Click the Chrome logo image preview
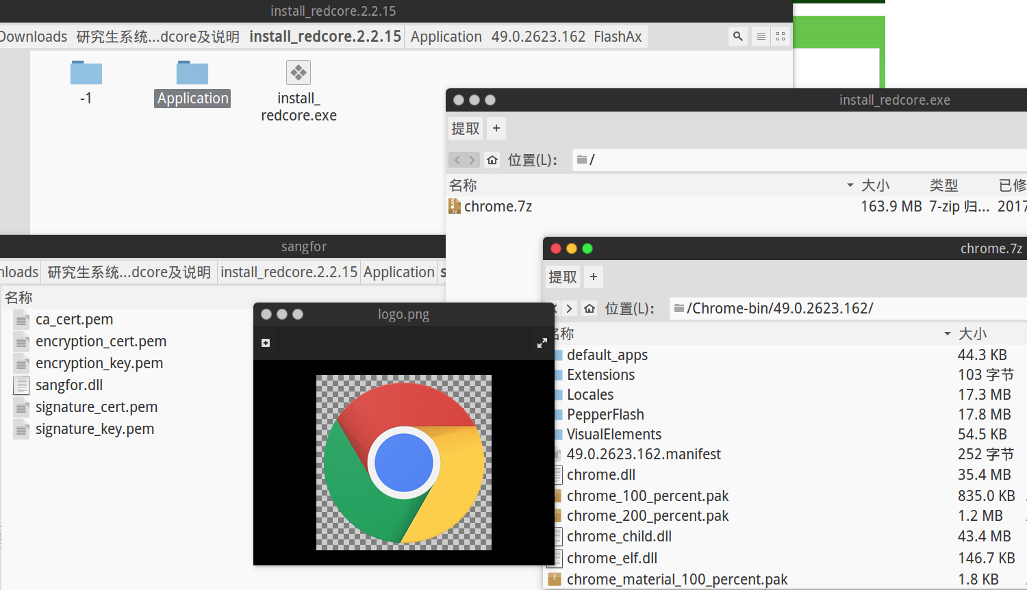The width and height of the screenshot is (1027, 590). point(404,463)
